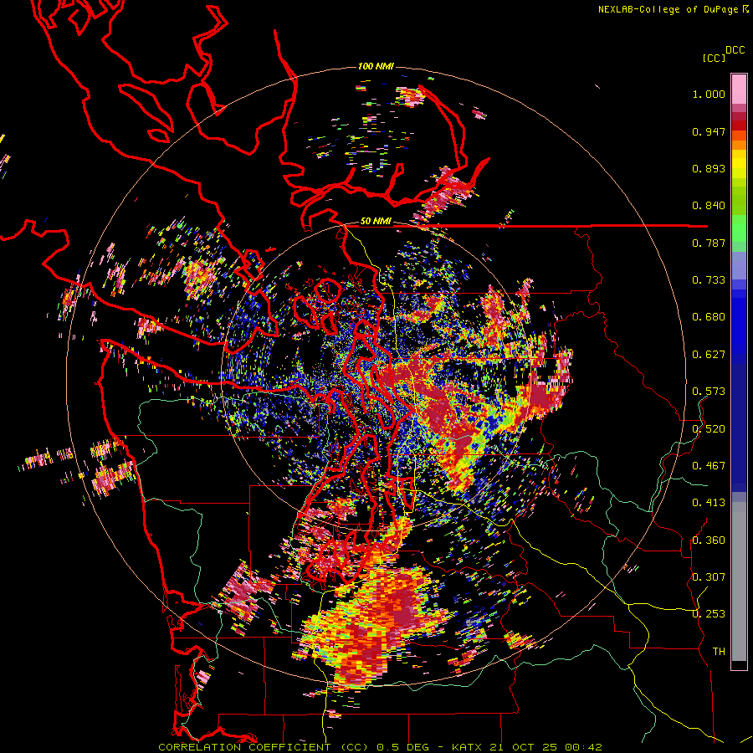The width and height of the screenshot is (753, 753).
Task: Click the 0.733 legend value
Action: tap(709, 280)
